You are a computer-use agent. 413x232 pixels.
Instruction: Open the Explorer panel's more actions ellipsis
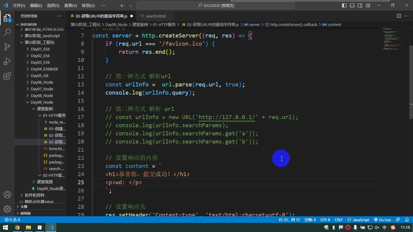tap(59, 16)
